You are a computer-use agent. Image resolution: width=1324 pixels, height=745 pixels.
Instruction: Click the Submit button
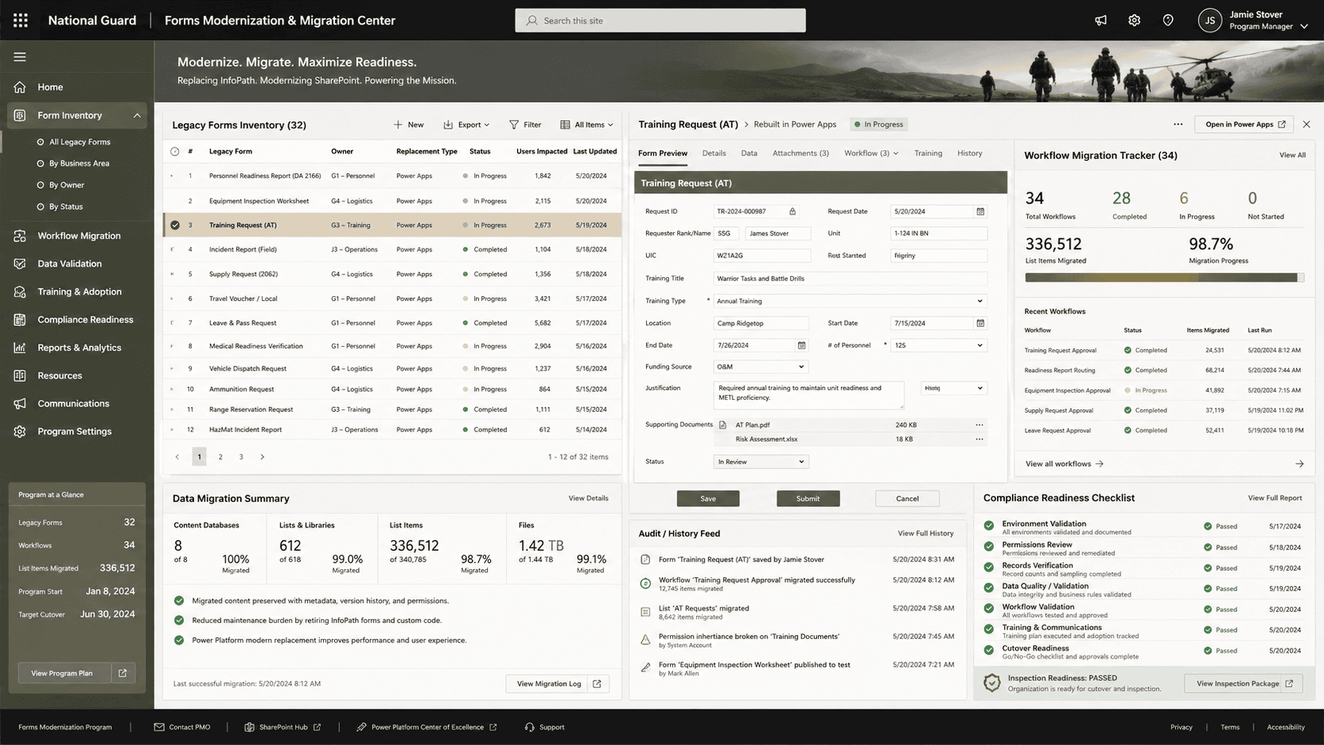[x=808, y=499]
